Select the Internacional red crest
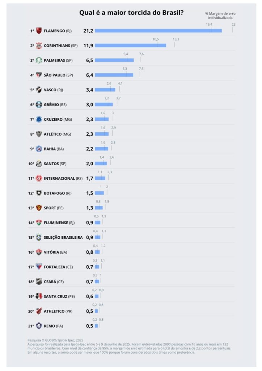 [x=39, y=178]
